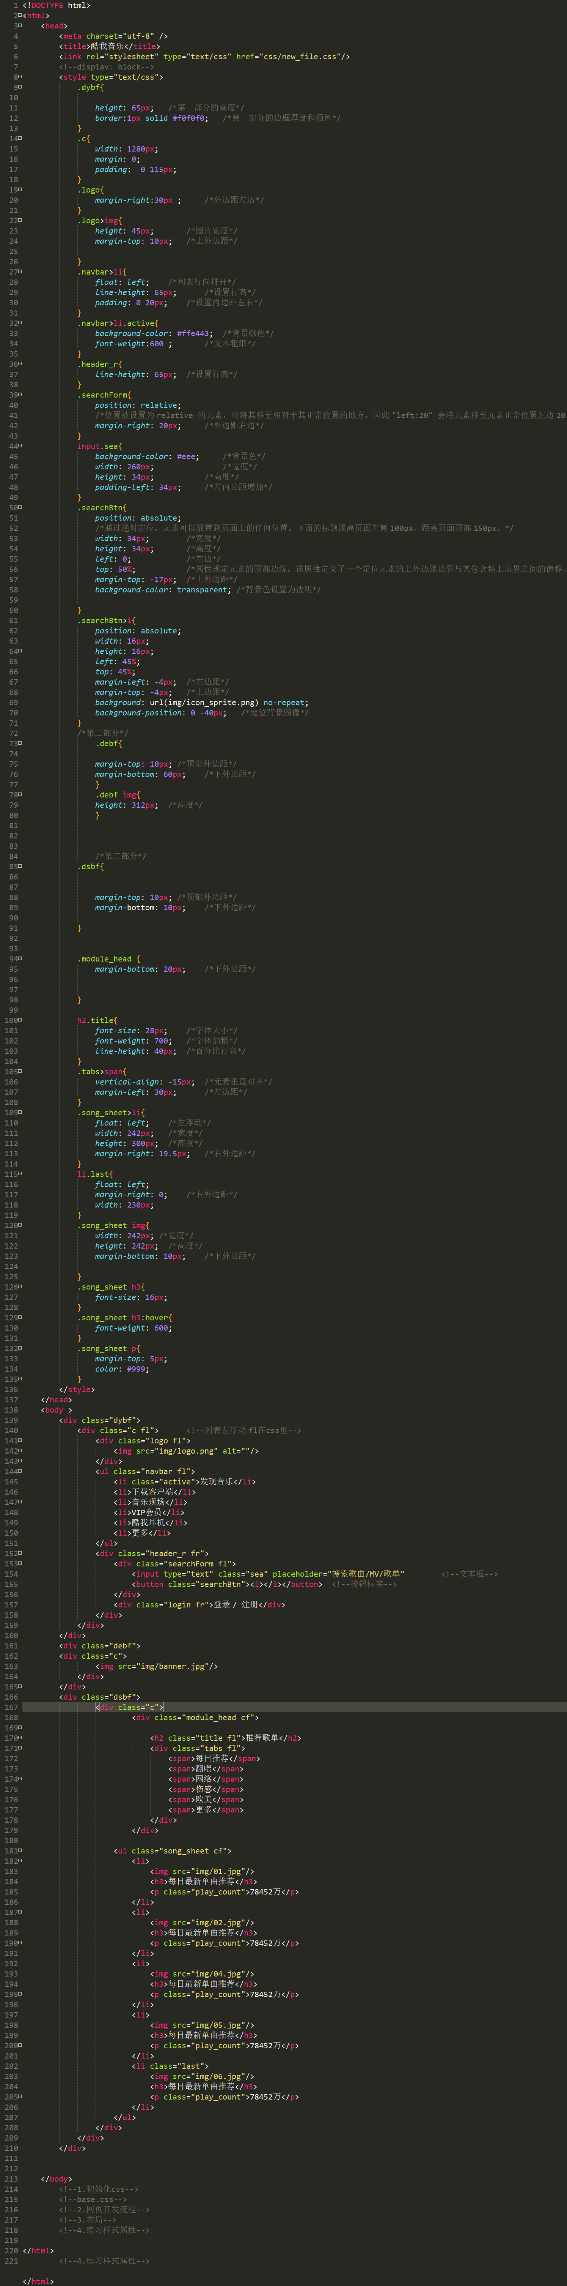Image resolution: width=567 pixels, height=2286 pixels.
Task: Click the div class="login fr" line
Action: [199, 1604]
